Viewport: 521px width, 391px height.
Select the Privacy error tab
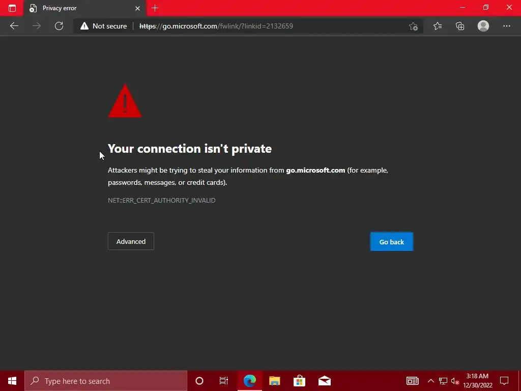84,8
